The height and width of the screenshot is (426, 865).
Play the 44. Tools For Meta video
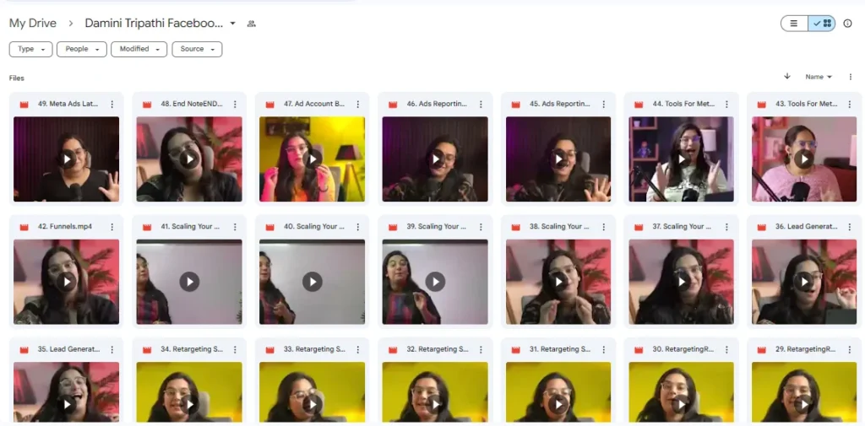682,159
